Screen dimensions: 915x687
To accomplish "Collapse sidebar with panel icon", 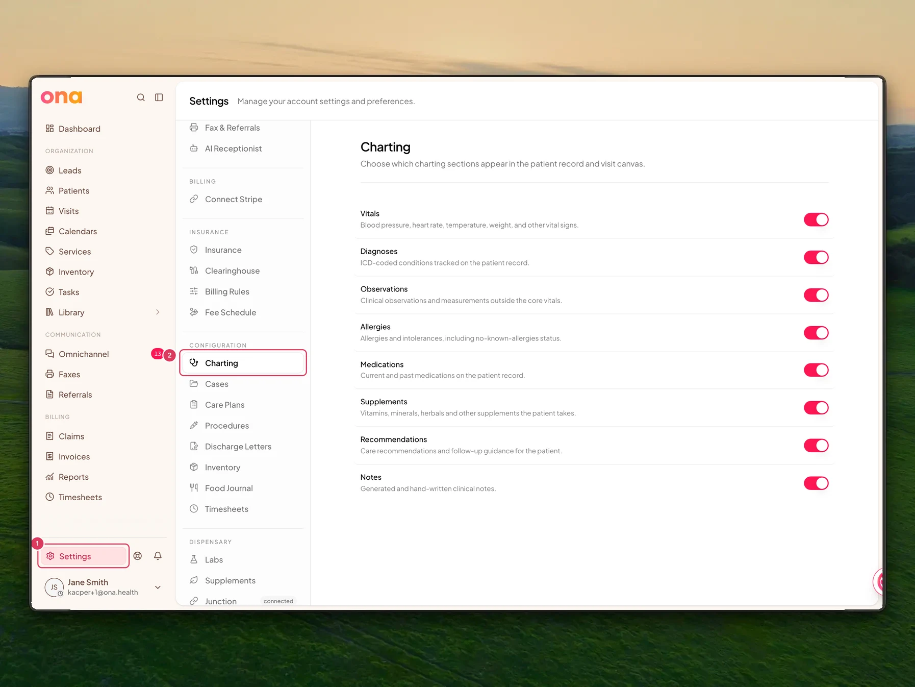I will [159, 97].
